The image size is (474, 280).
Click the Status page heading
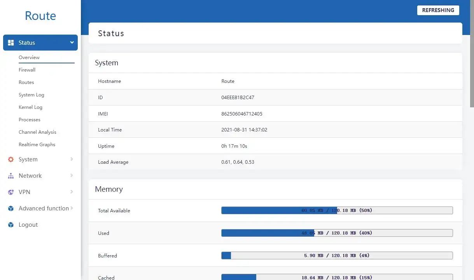click(x=111, y=33)
